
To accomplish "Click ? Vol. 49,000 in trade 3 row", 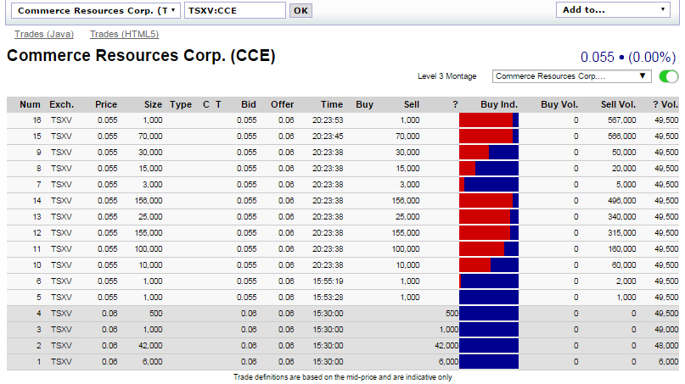I will pos(666,330).
